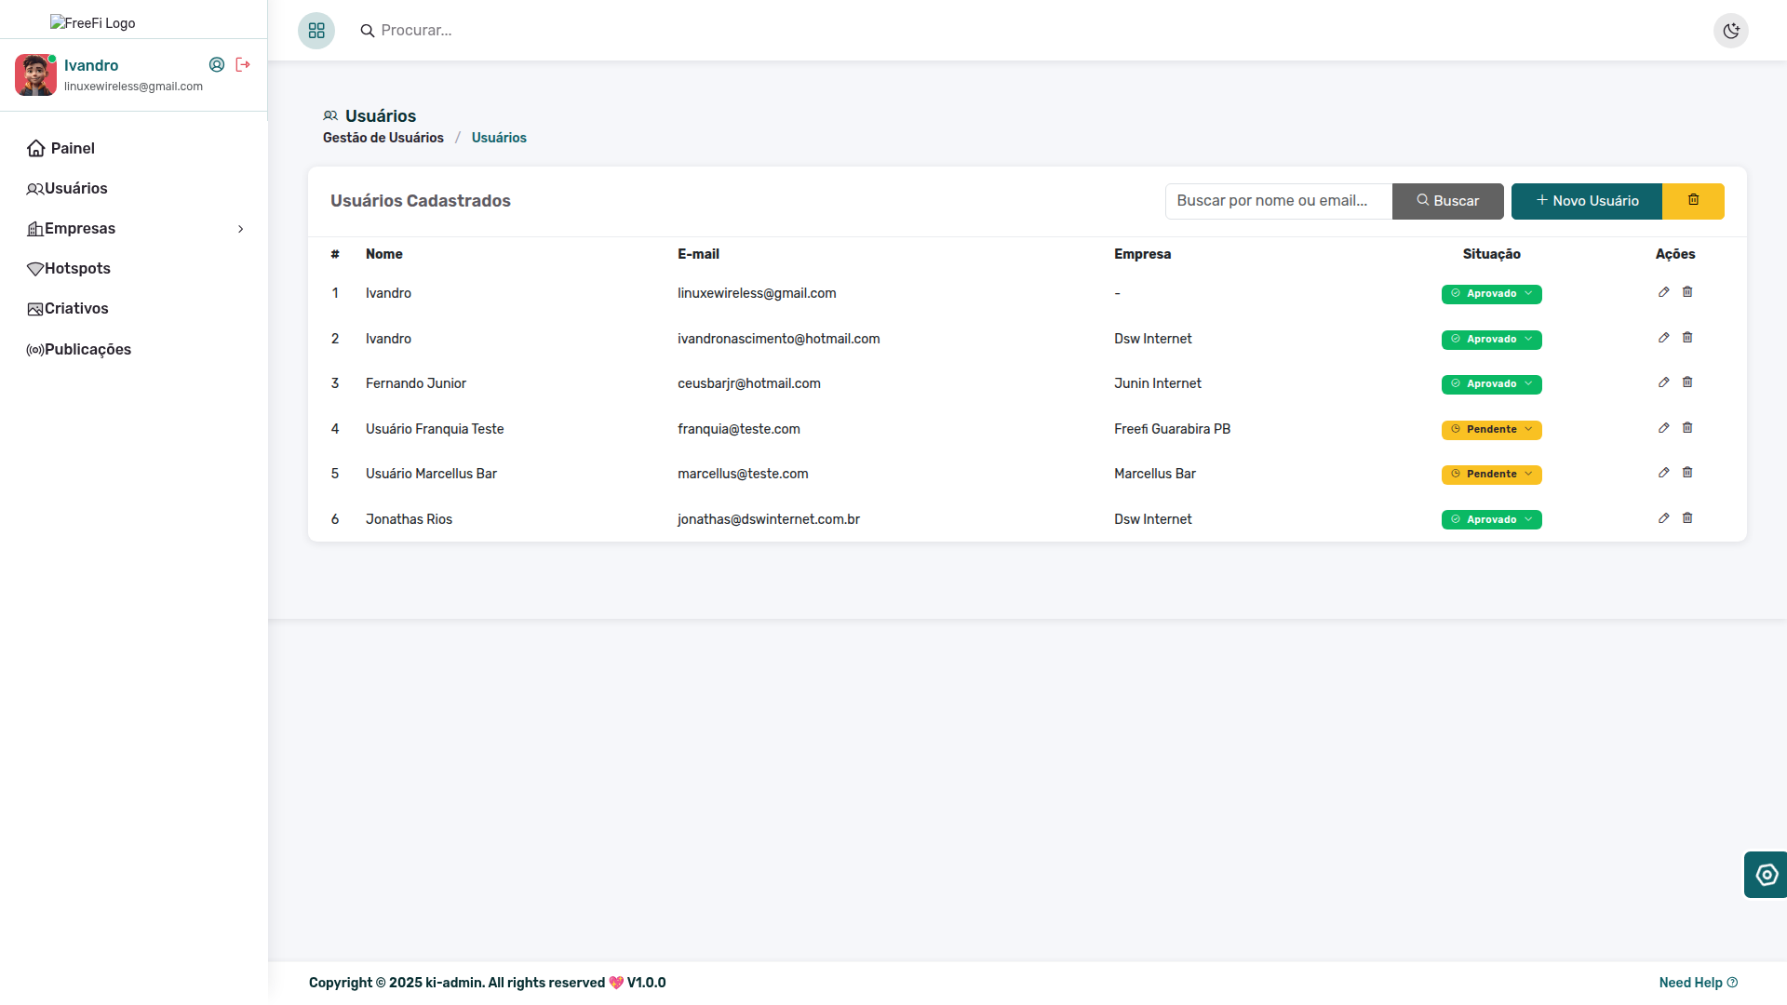Open Pendente status dropdown for Usuário Franquia Teste
This screenshot has width=1787, height=1005.
1491,429
